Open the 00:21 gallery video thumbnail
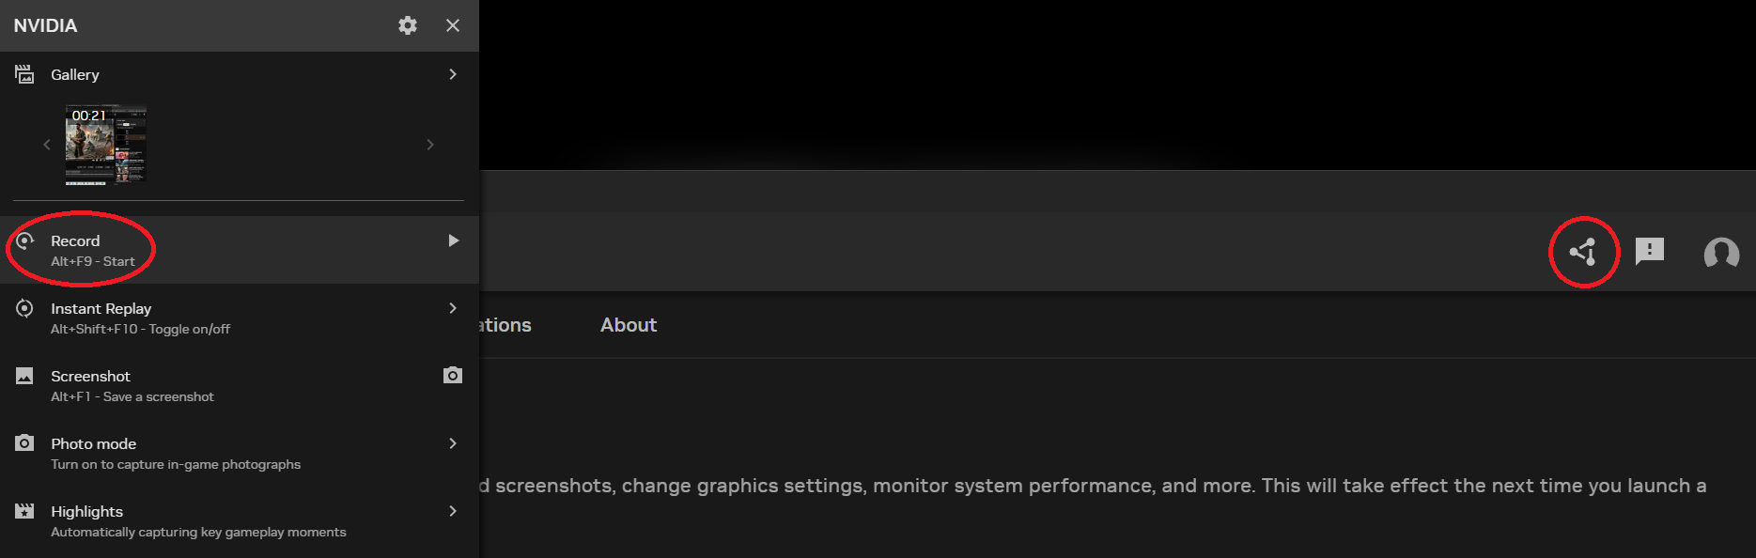This screenshot has height=558, width=1756. tap(105, 145)
